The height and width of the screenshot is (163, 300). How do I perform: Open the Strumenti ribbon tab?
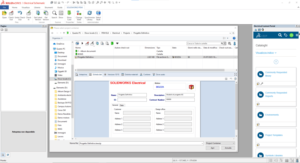click(x=49, y=7)
